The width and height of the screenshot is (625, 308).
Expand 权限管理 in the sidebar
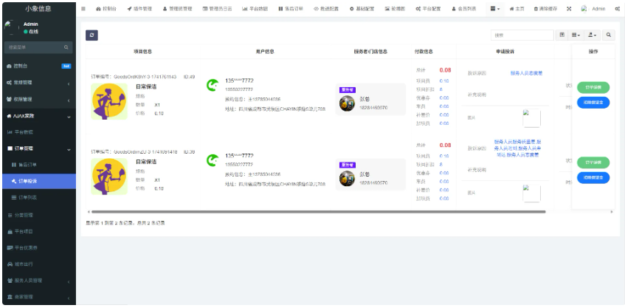[39, 99]
